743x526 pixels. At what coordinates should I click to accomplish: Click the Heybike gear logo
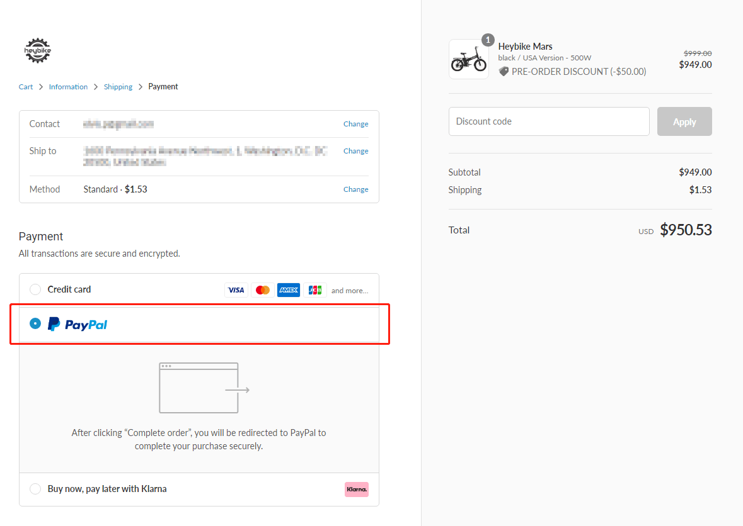coord(38,50)
